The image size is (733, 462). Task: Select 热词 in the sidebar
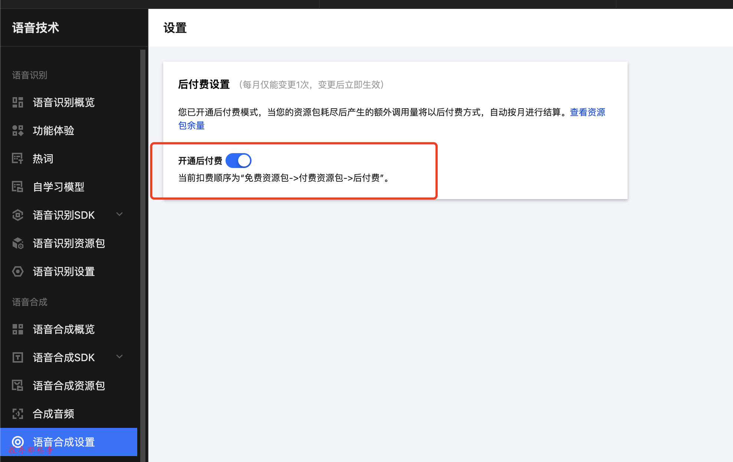(43, 159)
